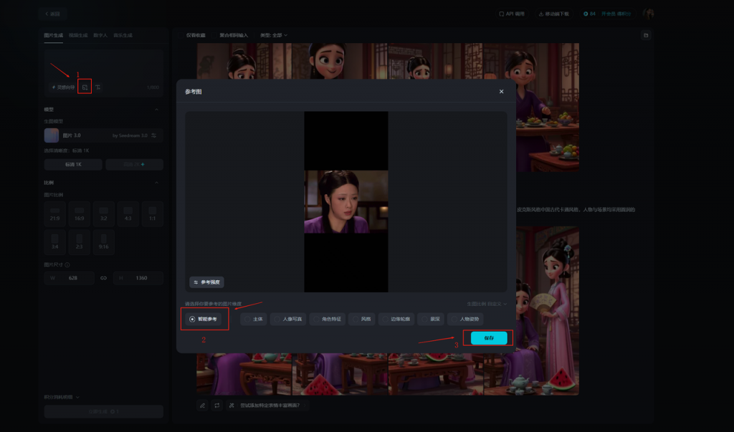Select the 角色特征 radio option

point(327,320)
